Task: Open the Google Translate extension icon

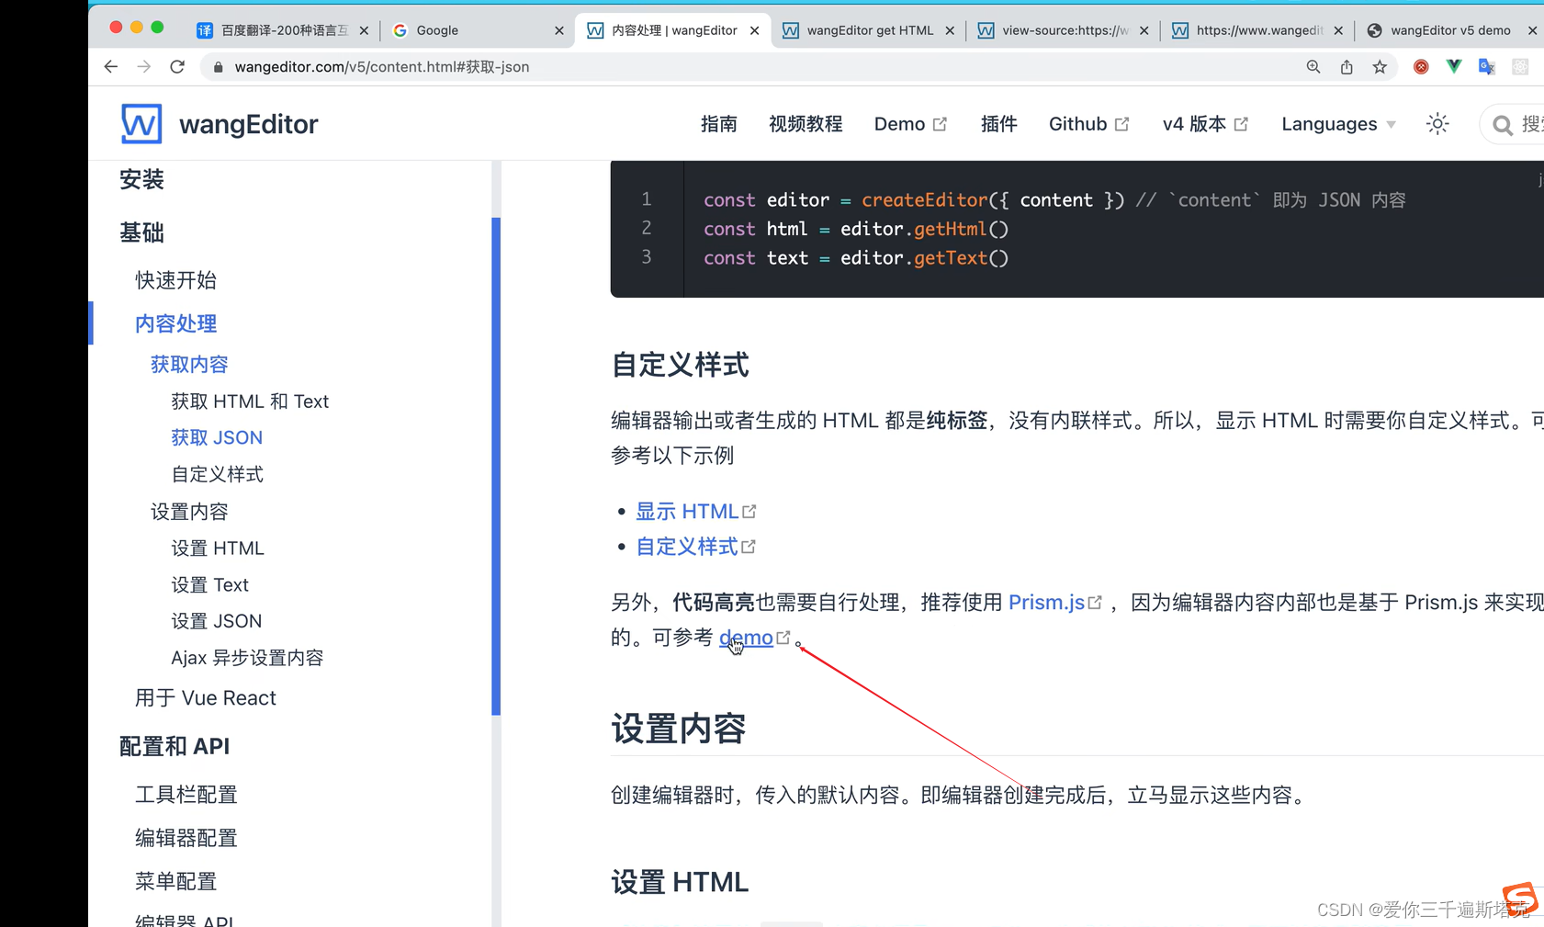Action: coord(1487,66)
